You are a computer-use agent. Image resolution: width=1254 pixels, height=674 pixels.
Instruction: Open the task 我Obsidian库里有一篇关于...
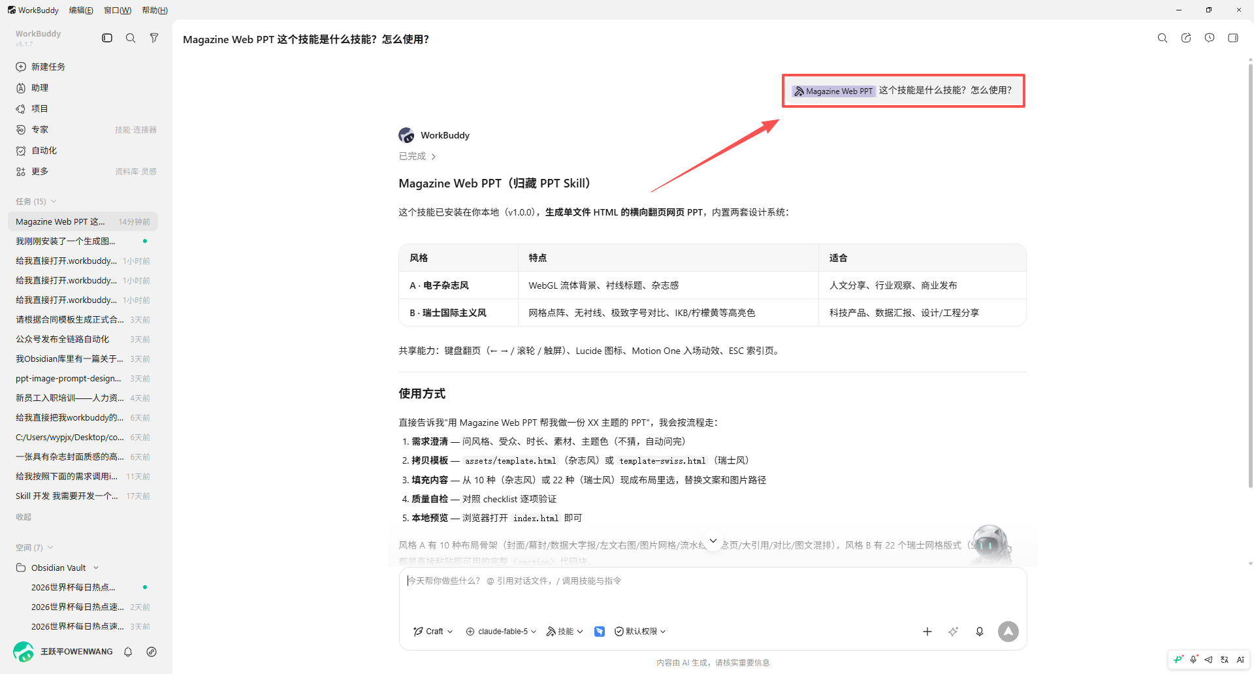[83, 359]
